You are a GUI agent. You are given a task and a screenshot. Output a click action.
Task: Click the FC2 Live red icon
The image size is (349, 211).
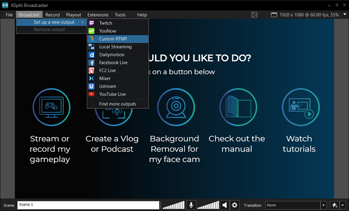click(x=91, y=70)
